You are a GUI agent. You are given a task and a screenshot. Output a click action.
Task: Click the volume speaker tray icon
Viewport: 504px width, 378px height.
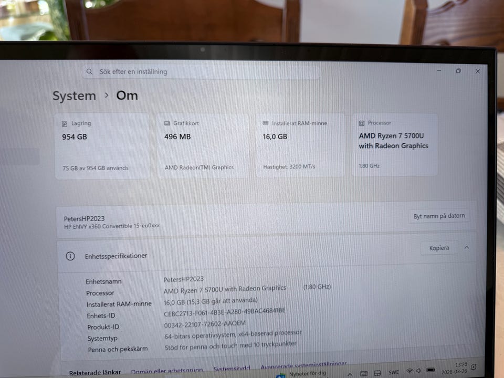click(x=418, y=370)
